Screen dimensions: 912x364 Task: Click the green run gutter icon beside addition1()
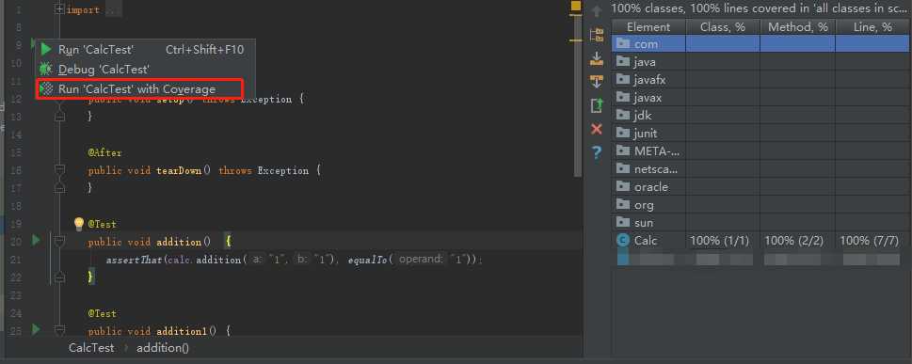tap(36, 330)
